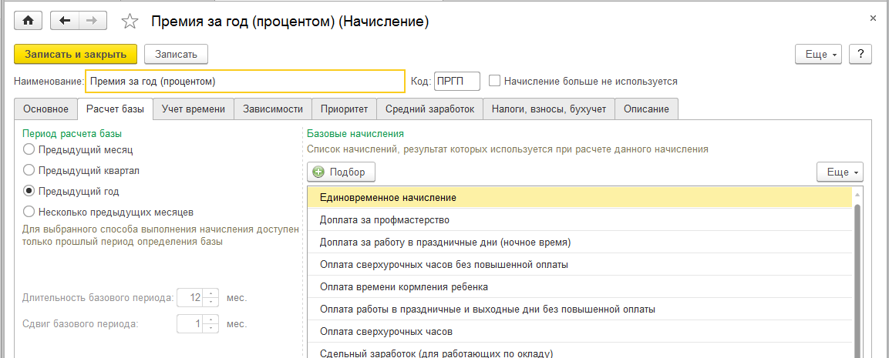The image size is (889, 358).
Task: Click the Home icon button
Action: [x=29, y=22]
